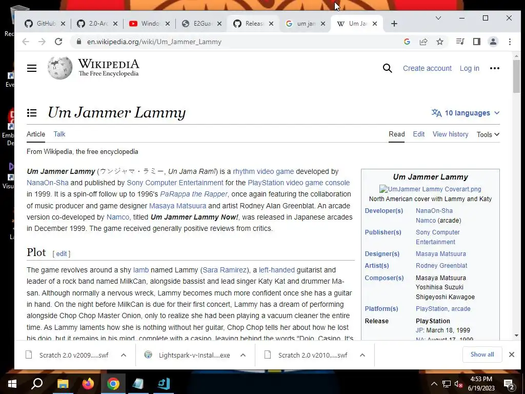
Task: Expand the 10 languages dropdown
Action: pos(466,113)
